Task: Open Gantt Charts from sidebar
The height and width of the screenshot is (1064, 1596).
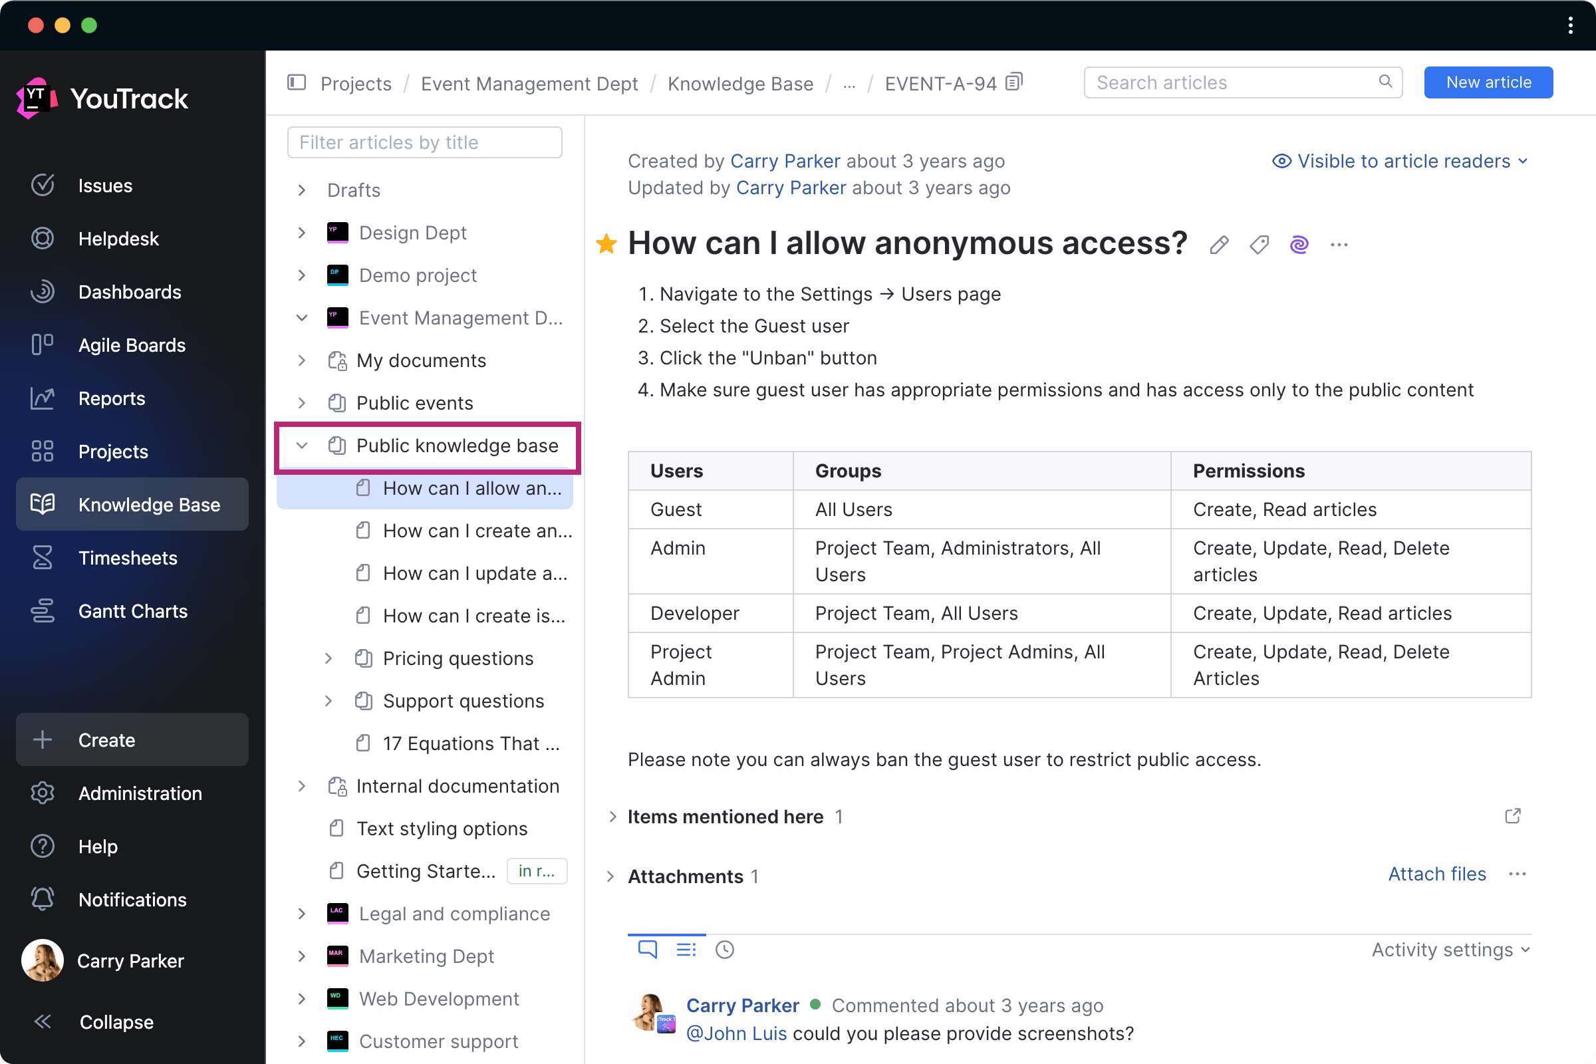Action: click(x=132, y=611)
